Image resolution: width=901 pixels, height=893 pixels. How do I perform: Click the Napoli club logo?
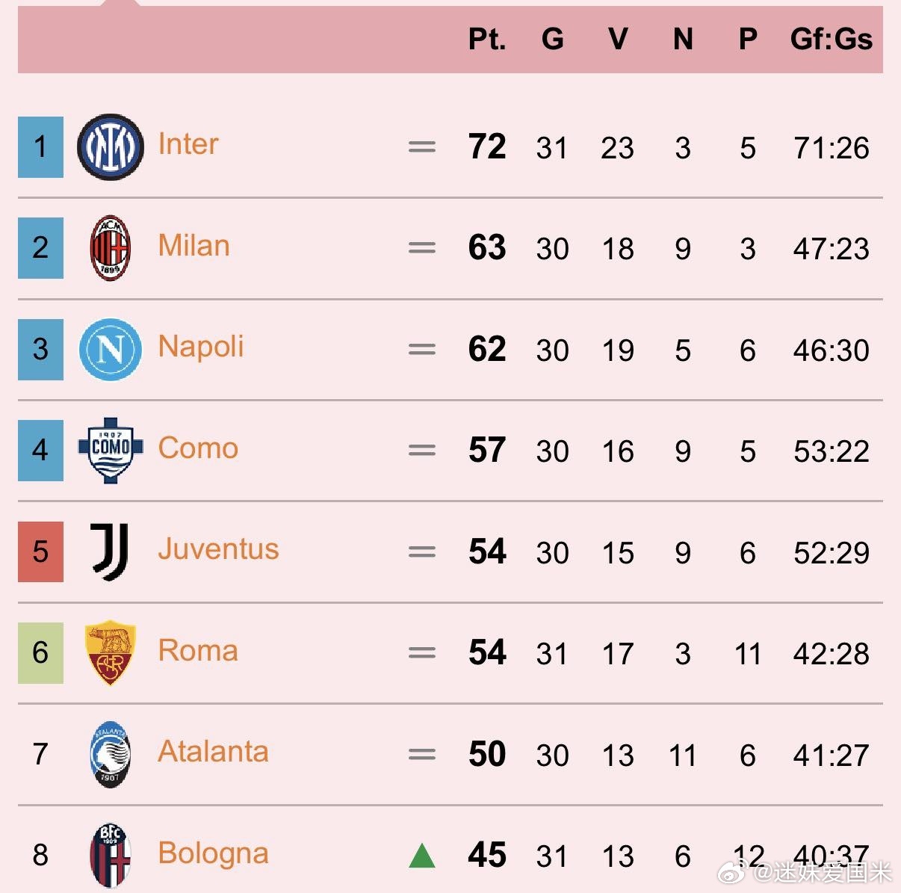110,349
